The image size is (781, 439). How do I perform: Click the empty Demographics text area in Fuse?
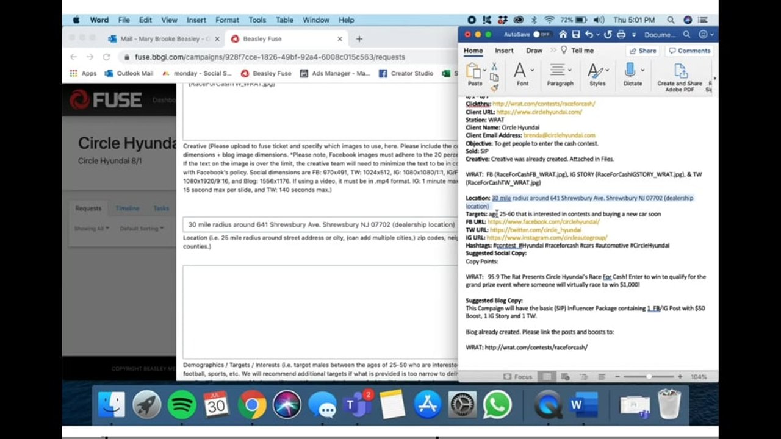pyautogui.click(x=320, y=311)
